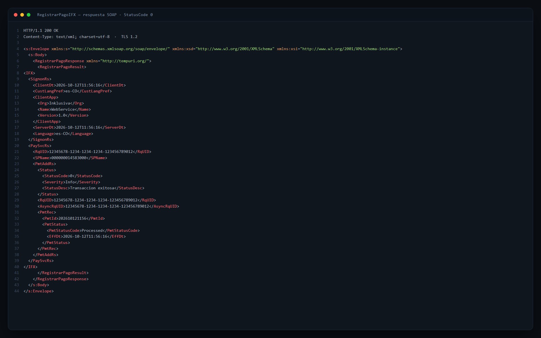
Task: Click the opening PaySvcRs tag
Action: click(40, 146)
